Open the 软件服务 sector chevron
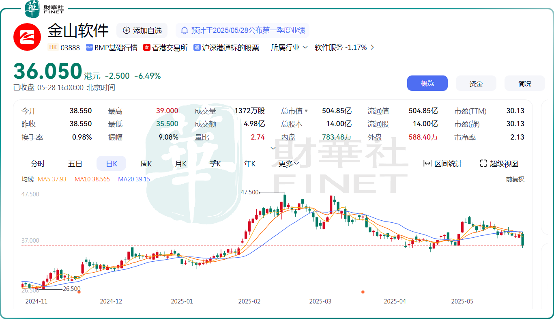 pyautogui.click(x=373, y=47)
